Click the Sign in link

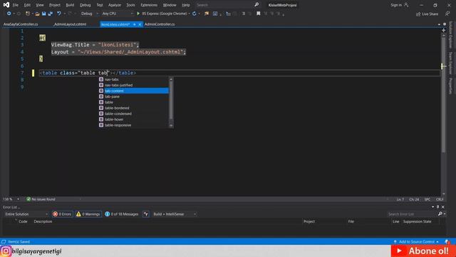(x=396, y=5)
